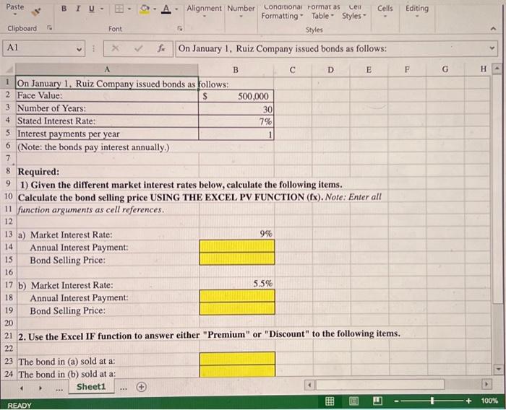
Task: Click previous sheet navigation arrow
Action: point(21,388)
